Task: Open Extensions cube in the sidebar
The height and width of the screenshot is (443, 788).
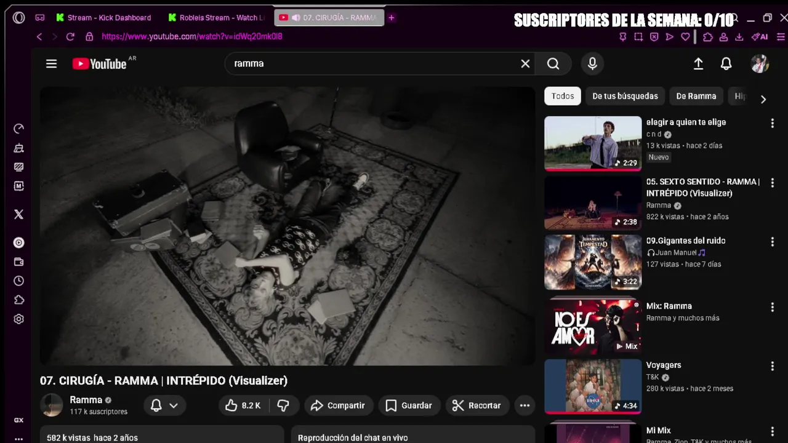Action: pyautogui.click(x=18, y=300)
